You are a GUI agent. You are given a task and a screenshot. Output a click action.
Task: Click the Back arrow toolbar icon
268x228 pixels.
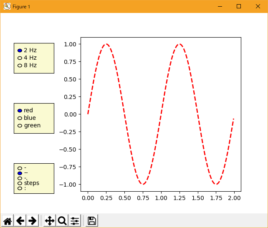point(20,221)
